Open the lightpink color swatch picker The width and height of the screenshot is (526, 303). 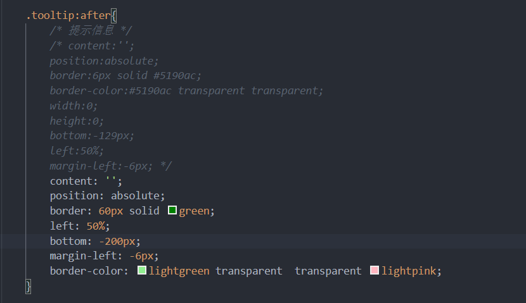375,270
